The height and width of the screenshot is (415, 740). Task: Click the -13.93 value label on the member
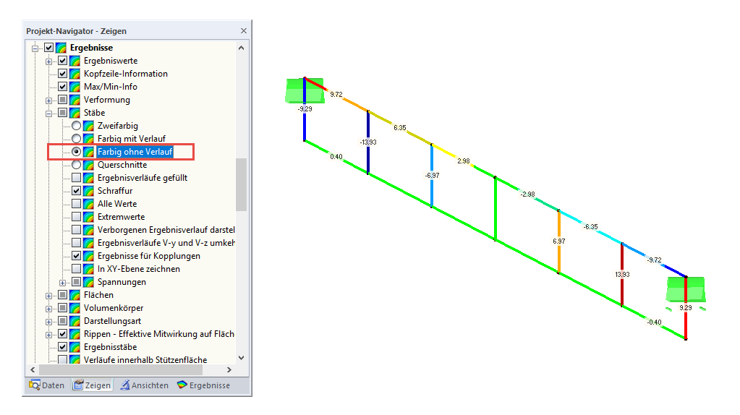coord(368,142)
